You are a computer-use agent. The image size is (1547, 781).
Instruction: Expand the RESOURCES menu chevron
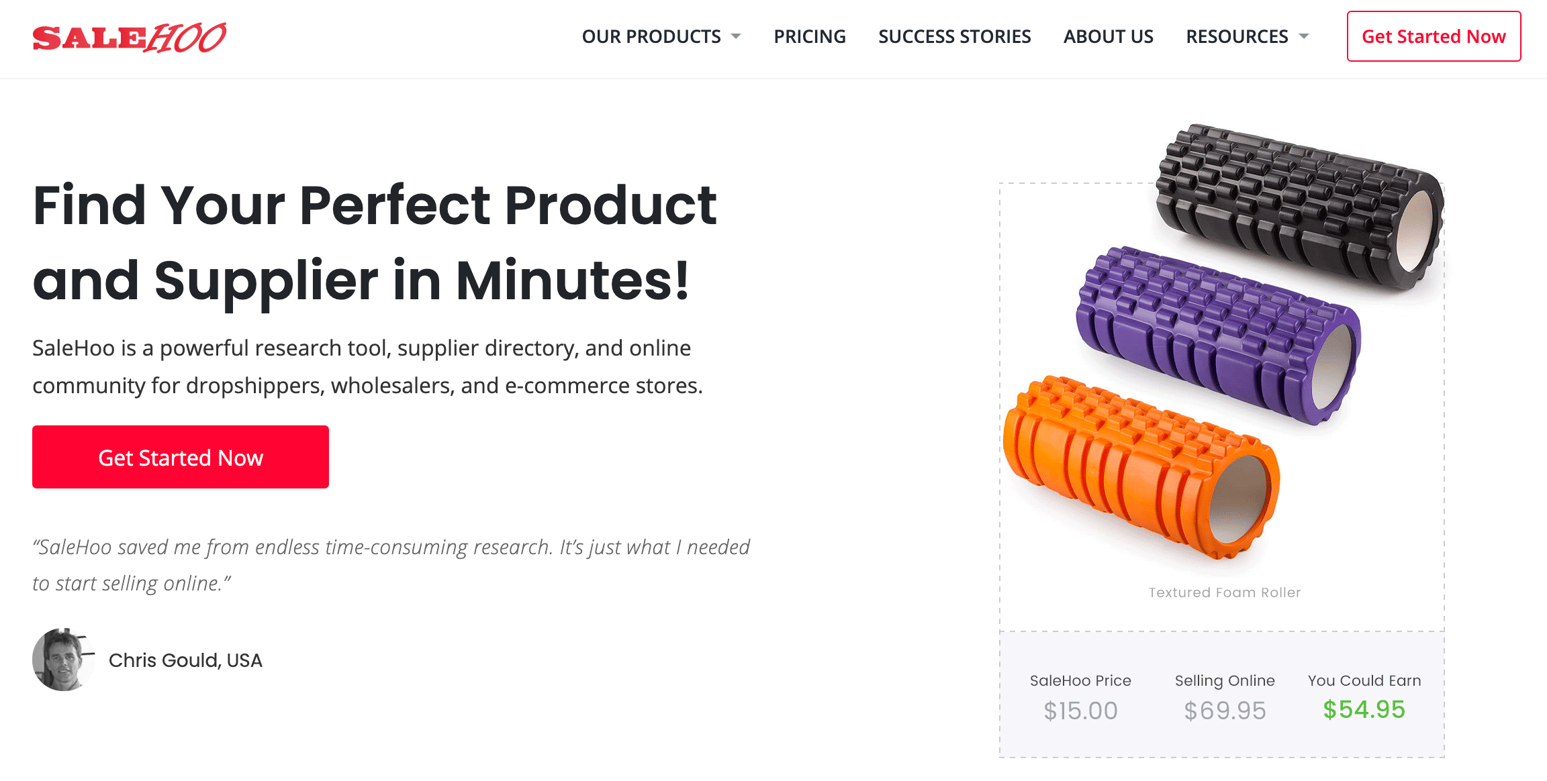click(1303, 37)
